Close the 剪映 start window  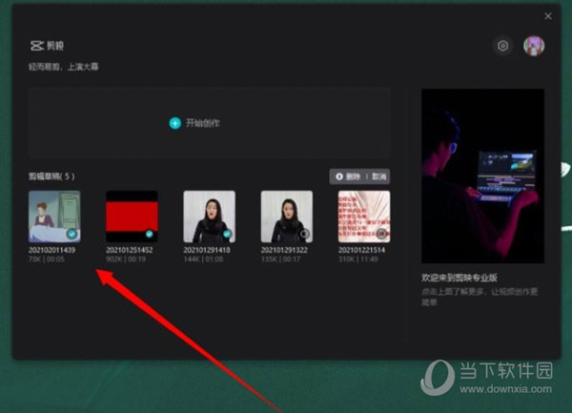(x=548, y=16)
